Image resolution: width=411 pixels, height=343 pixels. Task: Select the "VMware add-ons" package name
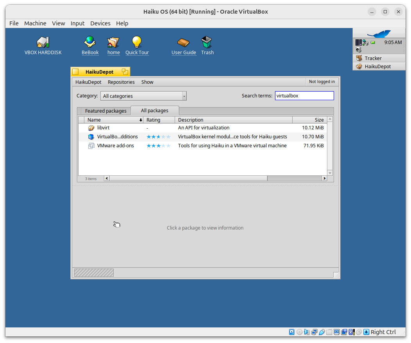[x=115, y=146]
